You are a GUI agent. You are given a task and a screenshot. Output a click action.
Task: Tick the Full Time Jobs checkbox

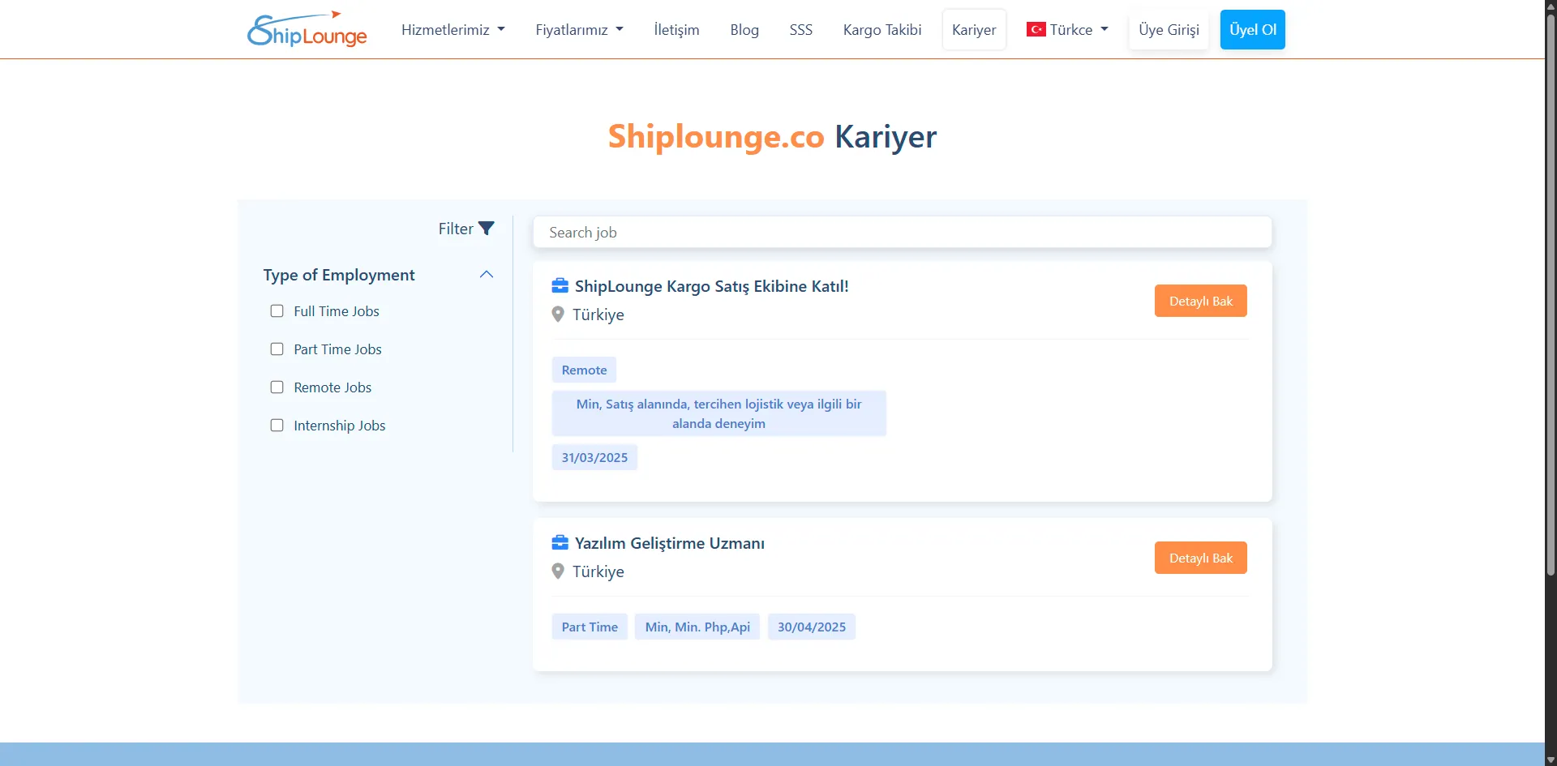click(277, 311)
